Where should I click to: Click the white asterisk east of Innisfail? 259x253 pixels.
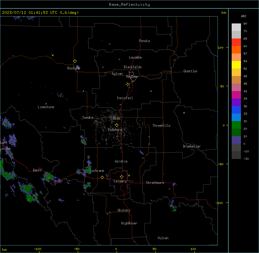point(151,91)
